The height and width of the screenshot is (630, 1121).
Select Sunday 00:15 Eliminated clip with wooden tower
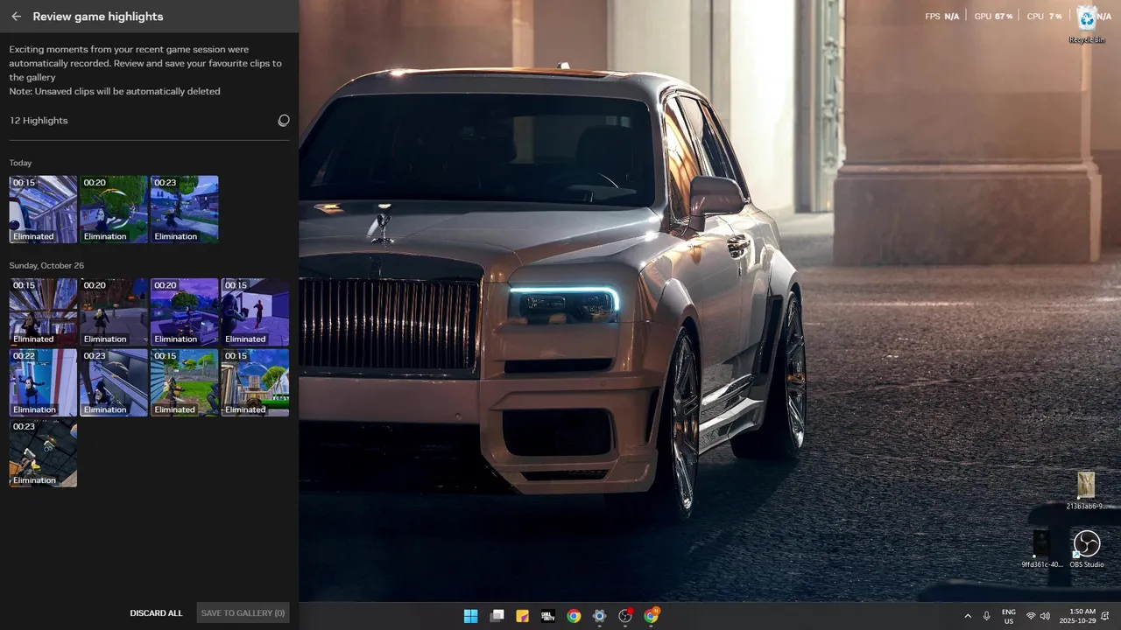point(255,382)
